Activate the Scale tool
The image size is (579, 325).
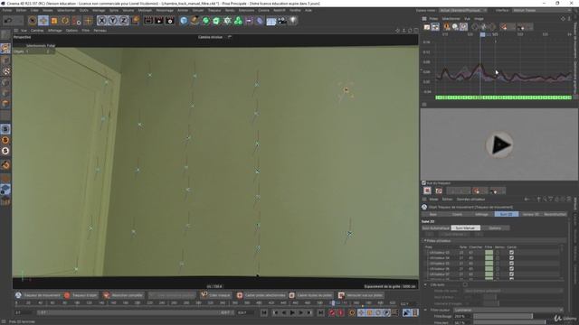coord(54,21)
